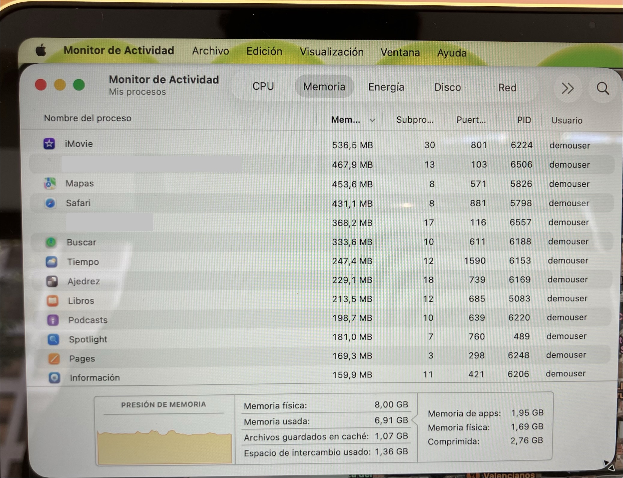623x478 pixels.
Task: Click the Libros book icon
Action: click(53, 300)
